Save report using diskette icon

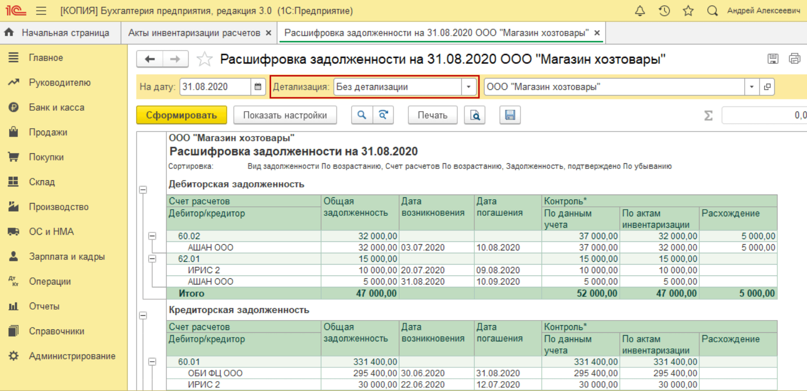pyautogui.click(x=510, y=115)
